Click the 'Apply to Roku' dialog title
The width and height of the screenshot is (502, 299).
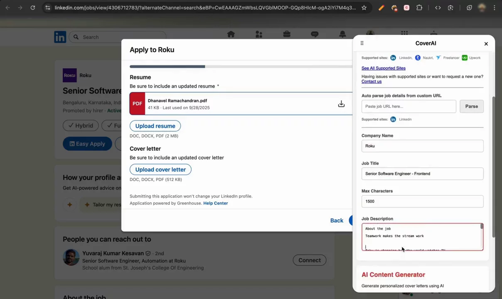(x=152, y=50)
